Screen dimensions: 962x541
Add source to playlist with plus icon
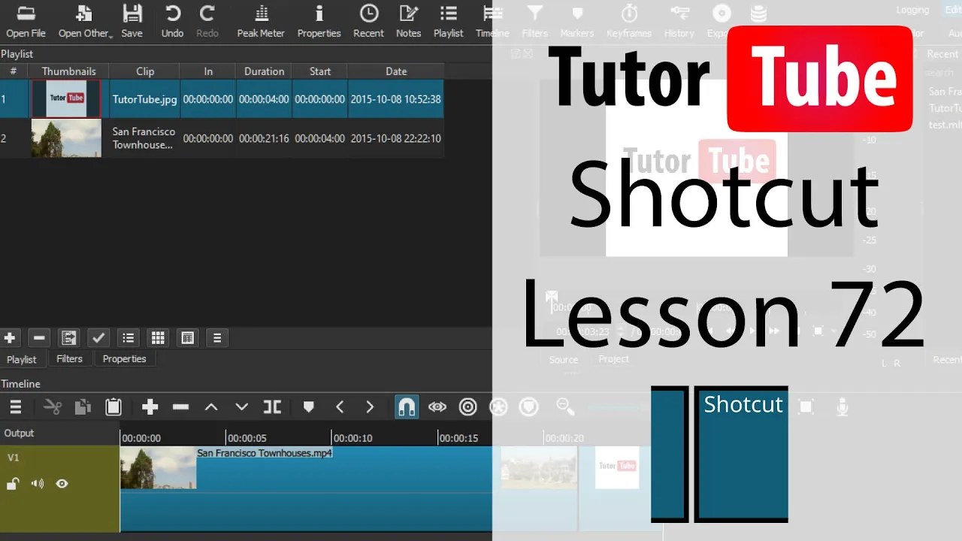[x=10, y=338]
